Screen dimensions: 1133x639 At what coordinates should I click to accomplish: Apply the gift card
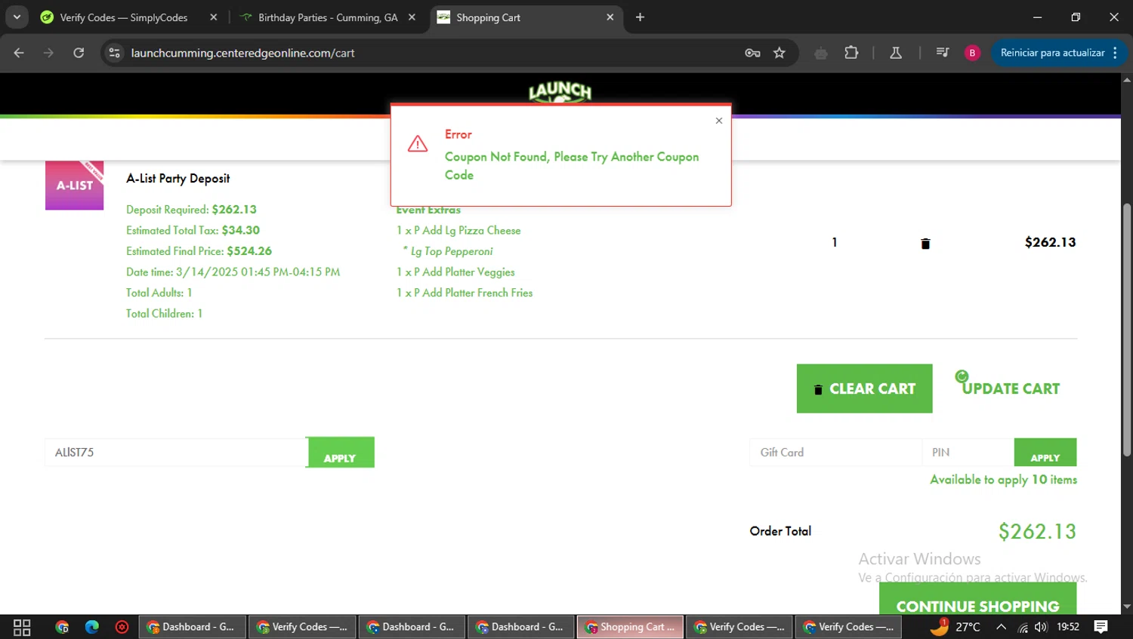tap(1045, 453)
